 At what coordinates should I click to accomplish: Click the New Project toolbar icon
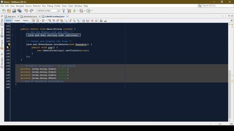coord(9,11)
